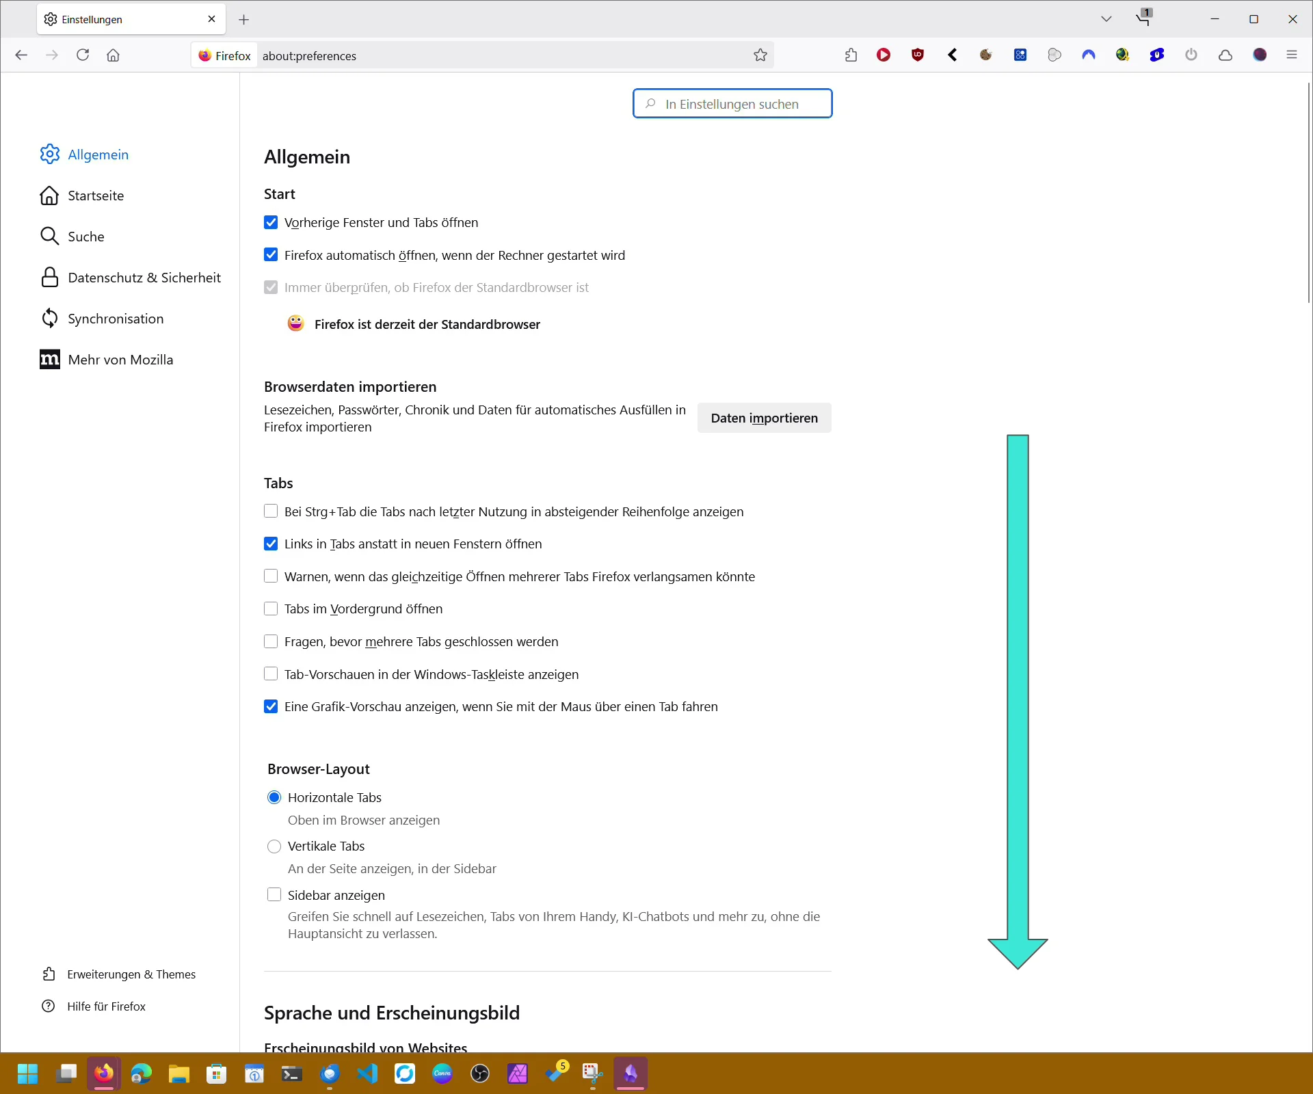This screenshot has width=1313, height=1094.
Task: Open the uBlock Origin shield icon
Action: pyautogui.click(x=918, y=55)
